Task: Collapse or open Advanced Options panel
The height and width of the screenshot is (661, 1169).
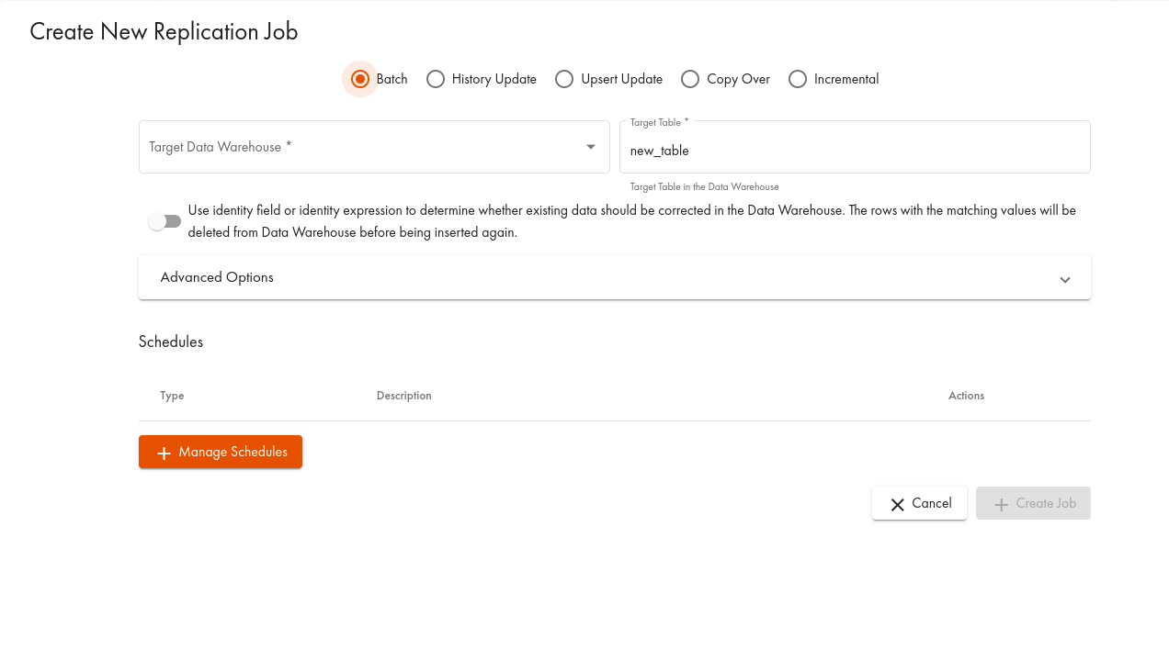Action: pyautogui.click(x=614, y=277)
